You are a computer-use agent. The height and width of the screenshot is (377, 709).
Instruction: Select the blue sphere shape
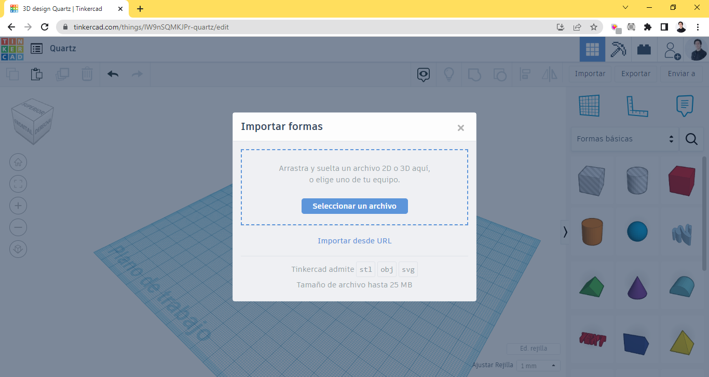(x=637, y=231)
